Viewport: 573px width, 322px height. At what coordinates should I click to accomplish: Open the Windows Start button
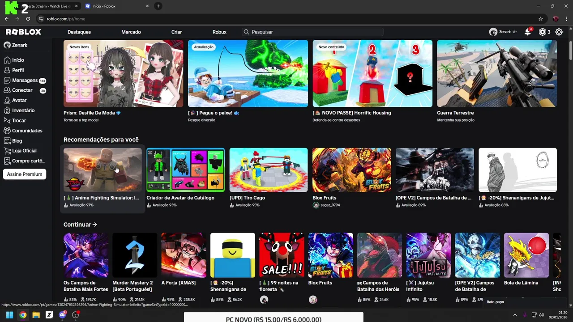9,315
